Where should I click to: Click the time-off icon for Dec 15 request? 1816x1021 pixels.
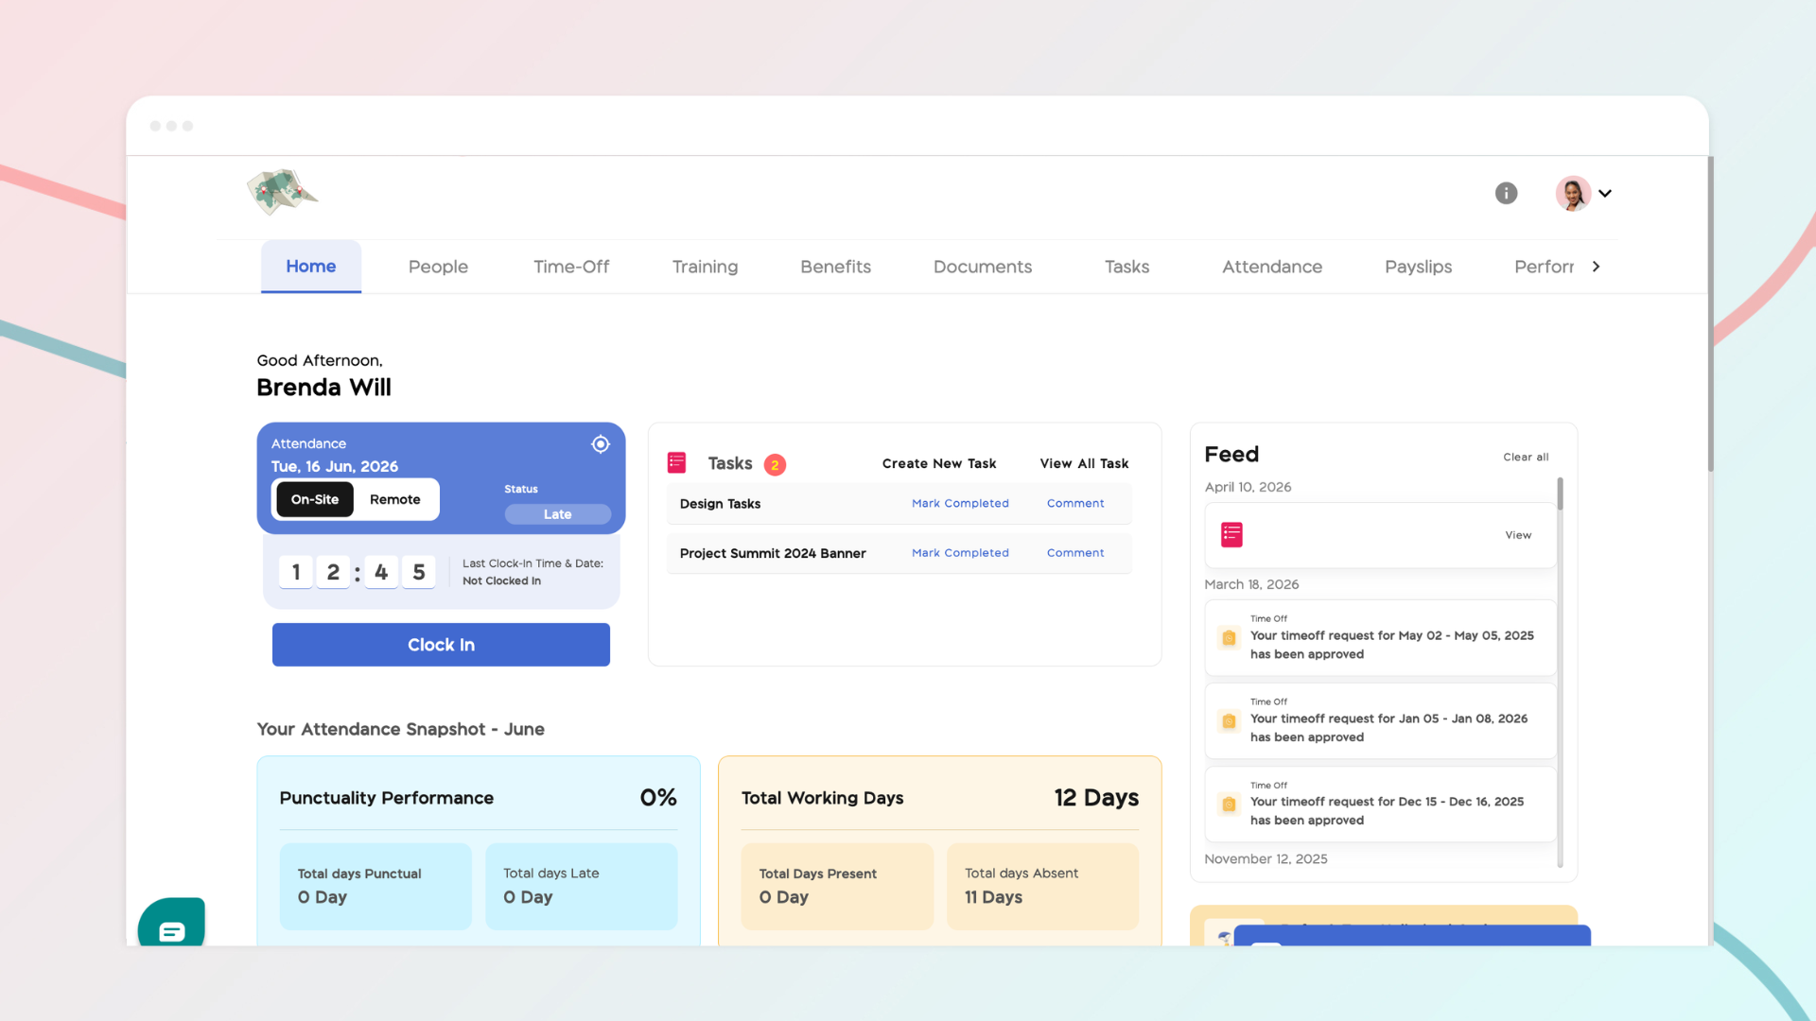[x=1229, y=805]
